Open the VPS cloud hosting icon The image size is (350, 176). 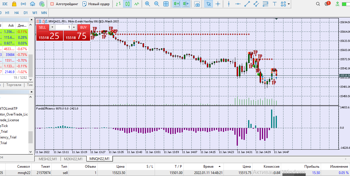click(x=33, y=4)
